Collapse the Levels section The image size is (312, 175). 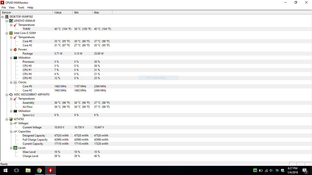(11, 148)
